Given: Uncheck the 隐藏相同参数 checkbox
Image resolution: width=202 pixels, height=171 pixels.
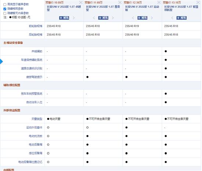Looking at the screenshot, I should (5, 9).
